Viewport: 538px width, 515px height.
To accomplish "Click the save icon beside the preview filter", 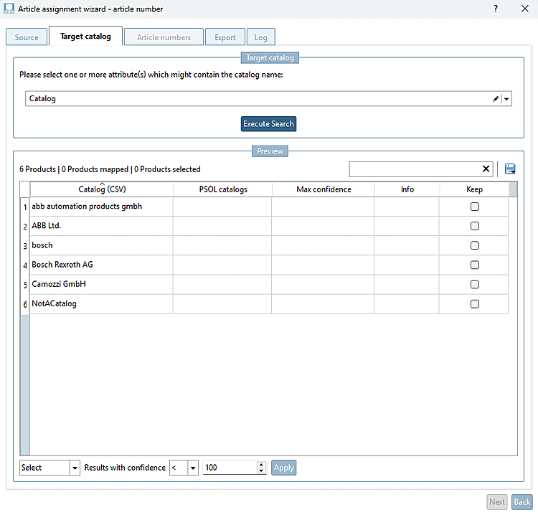I will click(x=510, y=169).
